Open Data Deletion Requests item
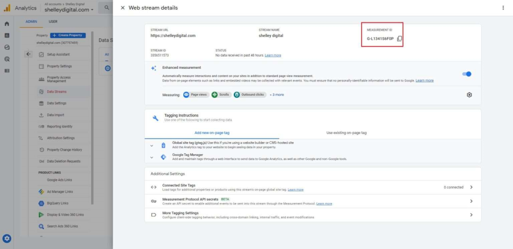This screenshot has height=249, width=513. click(x=64, y=161)
